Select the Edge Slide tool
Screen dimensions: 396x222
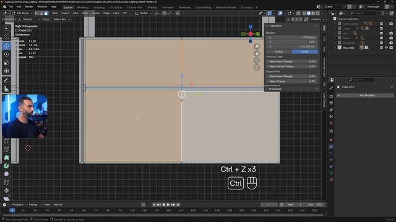pyautogui.click(x=7, y=183)
